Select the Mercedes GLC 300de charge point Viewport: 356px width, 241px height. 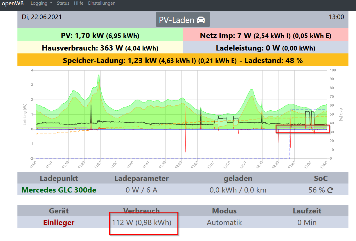(x=59, y=190)
